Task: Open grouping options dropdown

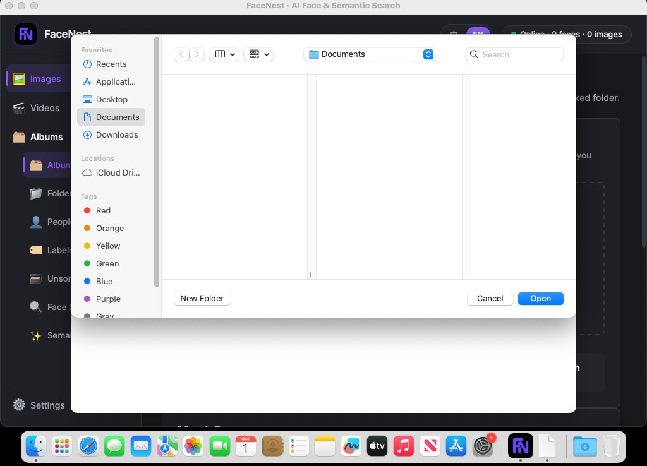Action: click(258, 54)
